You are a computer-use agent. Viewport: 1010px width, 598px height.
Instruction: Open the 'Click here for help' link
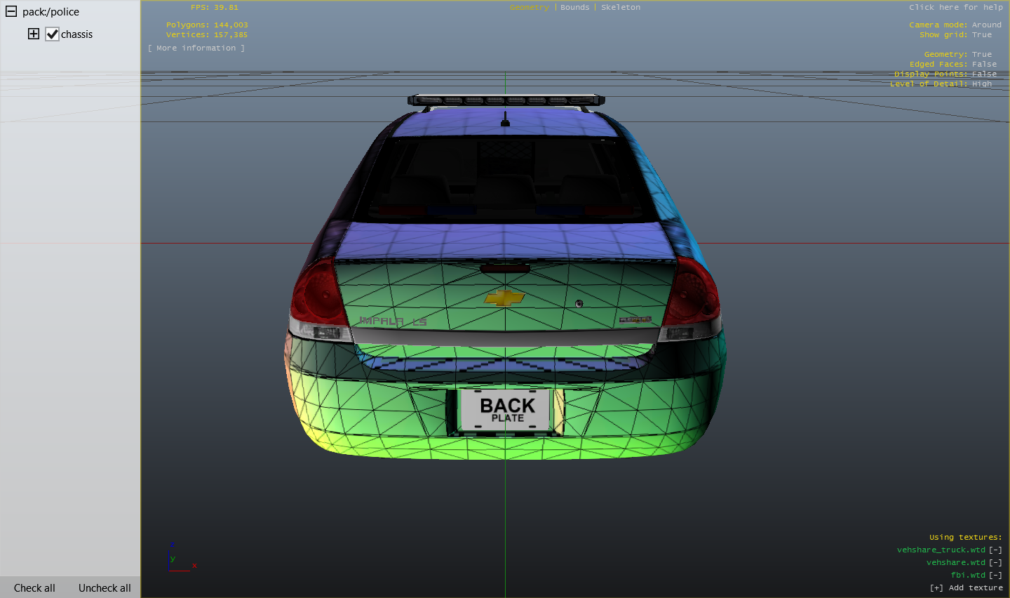(x=955, y=8)
